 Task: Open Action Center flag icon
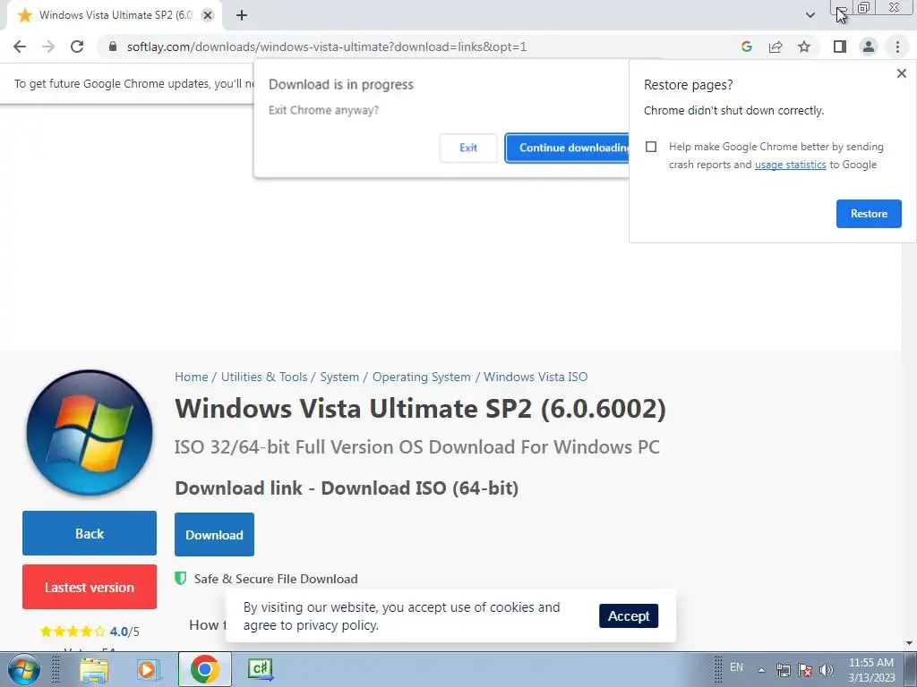point(805,670)
